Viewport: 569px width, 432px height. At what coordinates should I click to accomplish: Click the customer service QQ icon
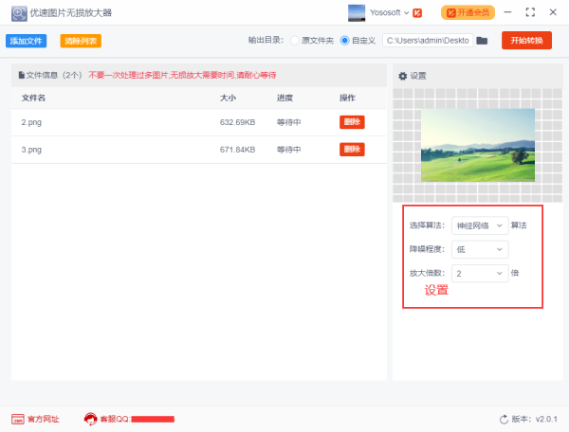point(90,419)
